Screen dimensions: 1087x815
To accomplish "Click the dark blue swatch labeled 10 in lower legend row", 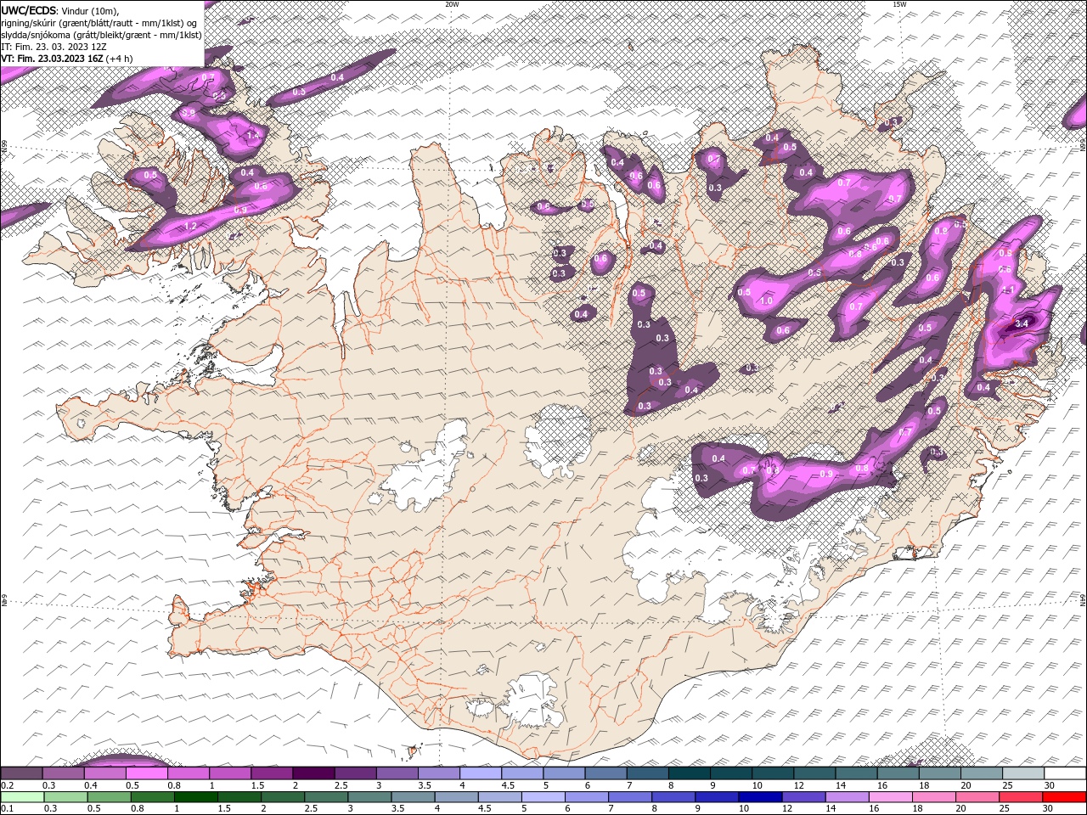I will coord(759,797).
